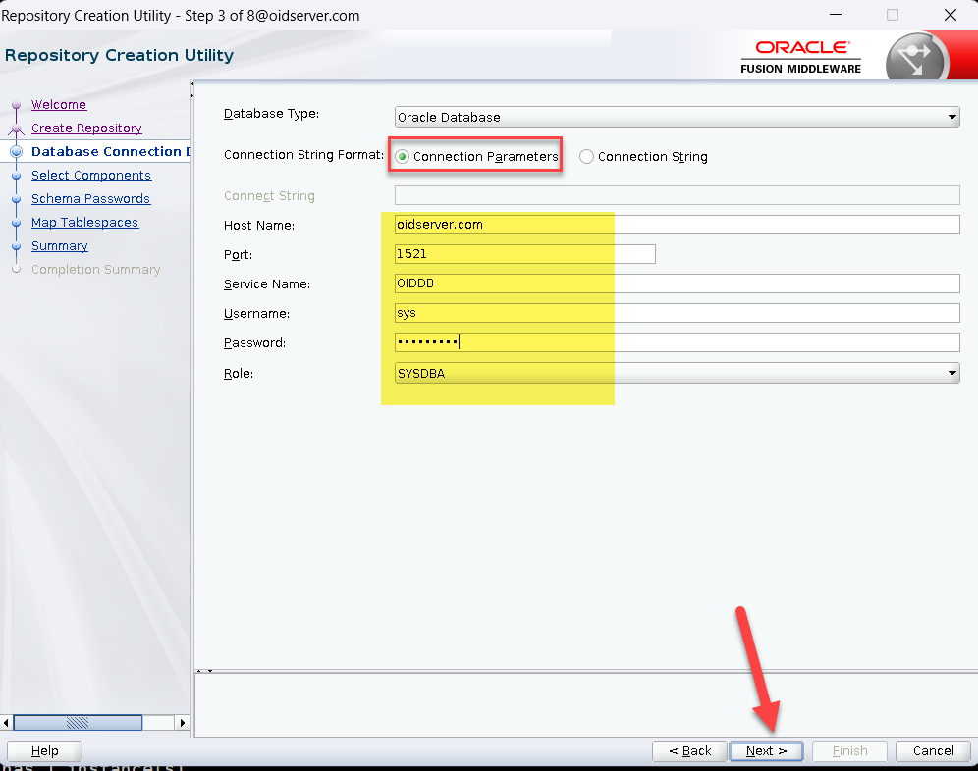Go to the Create Repository step
978x771 pixels.
tap(86, 128)
